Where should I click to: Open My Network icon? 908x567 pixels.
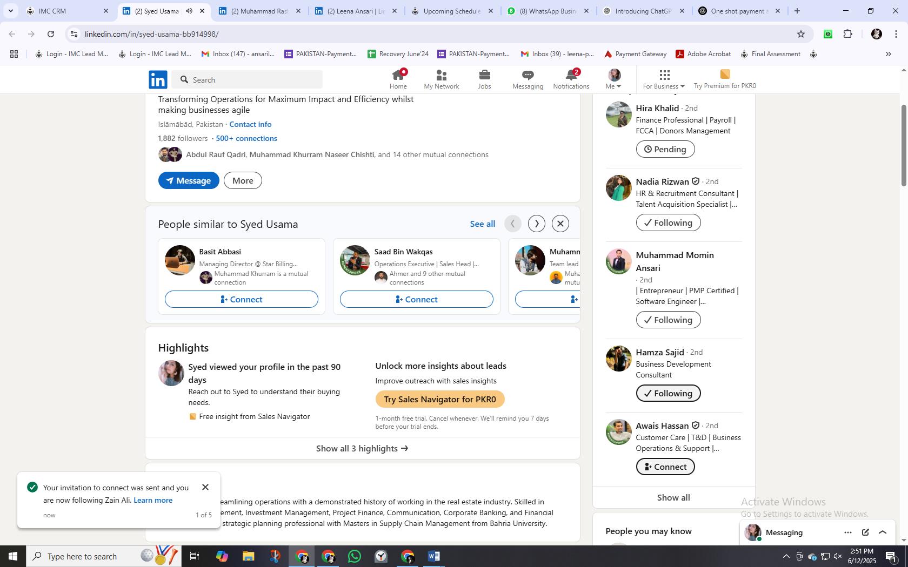click(x=441, y=79)
